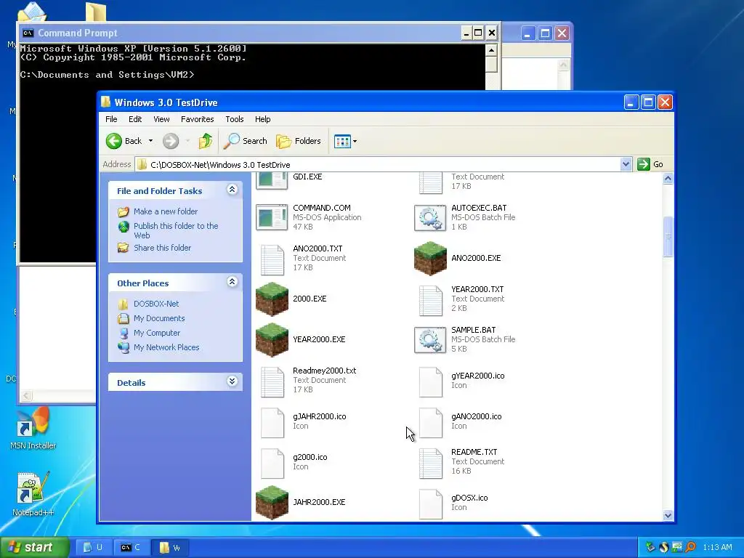This screenshot has height=558, width=744.
Task: Click Share this folder
Action: click(162, 248)
